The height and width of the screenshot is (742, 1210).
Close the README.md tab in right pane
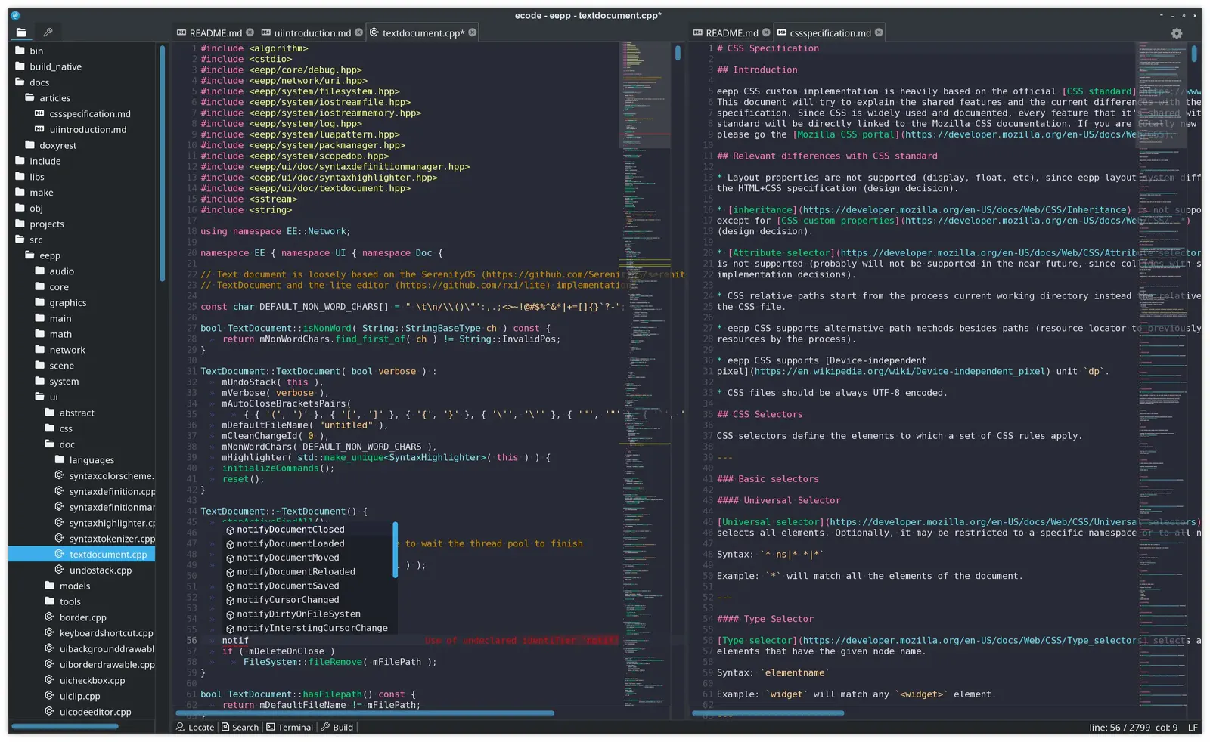(x=766, y=32)
